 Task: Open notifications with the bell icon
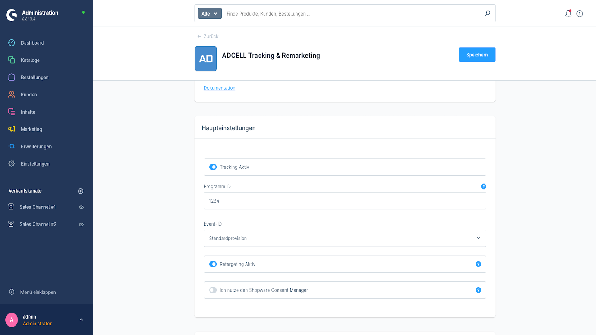click(568, 14)
